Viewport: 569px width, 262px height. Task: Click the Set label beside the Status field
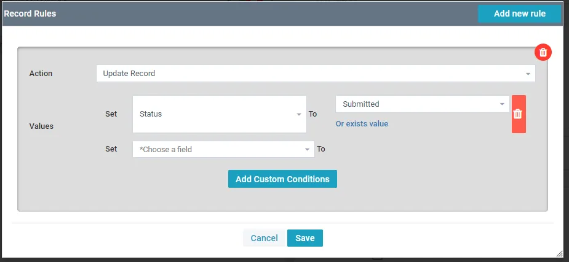(111, 114)
